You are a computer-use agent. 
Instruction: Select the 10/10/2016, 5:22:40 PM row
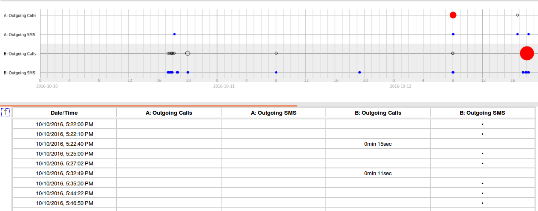[273, 144]
